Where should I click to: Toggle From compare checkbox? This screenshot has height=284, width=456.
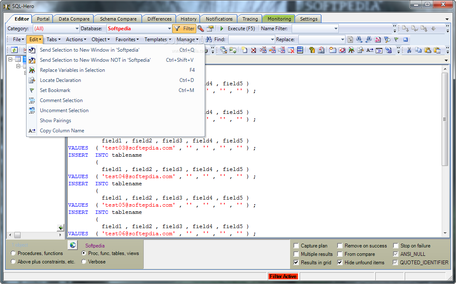[x=340, y=254]
